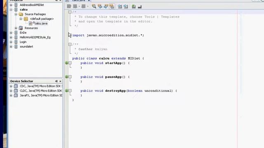Click the Device Selector panel title
Viewport: 264px width, 148px height.
click(21, 81)
